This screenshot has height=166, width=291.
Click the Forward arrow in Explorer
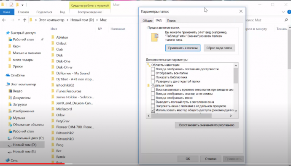(x=12, y=20)
